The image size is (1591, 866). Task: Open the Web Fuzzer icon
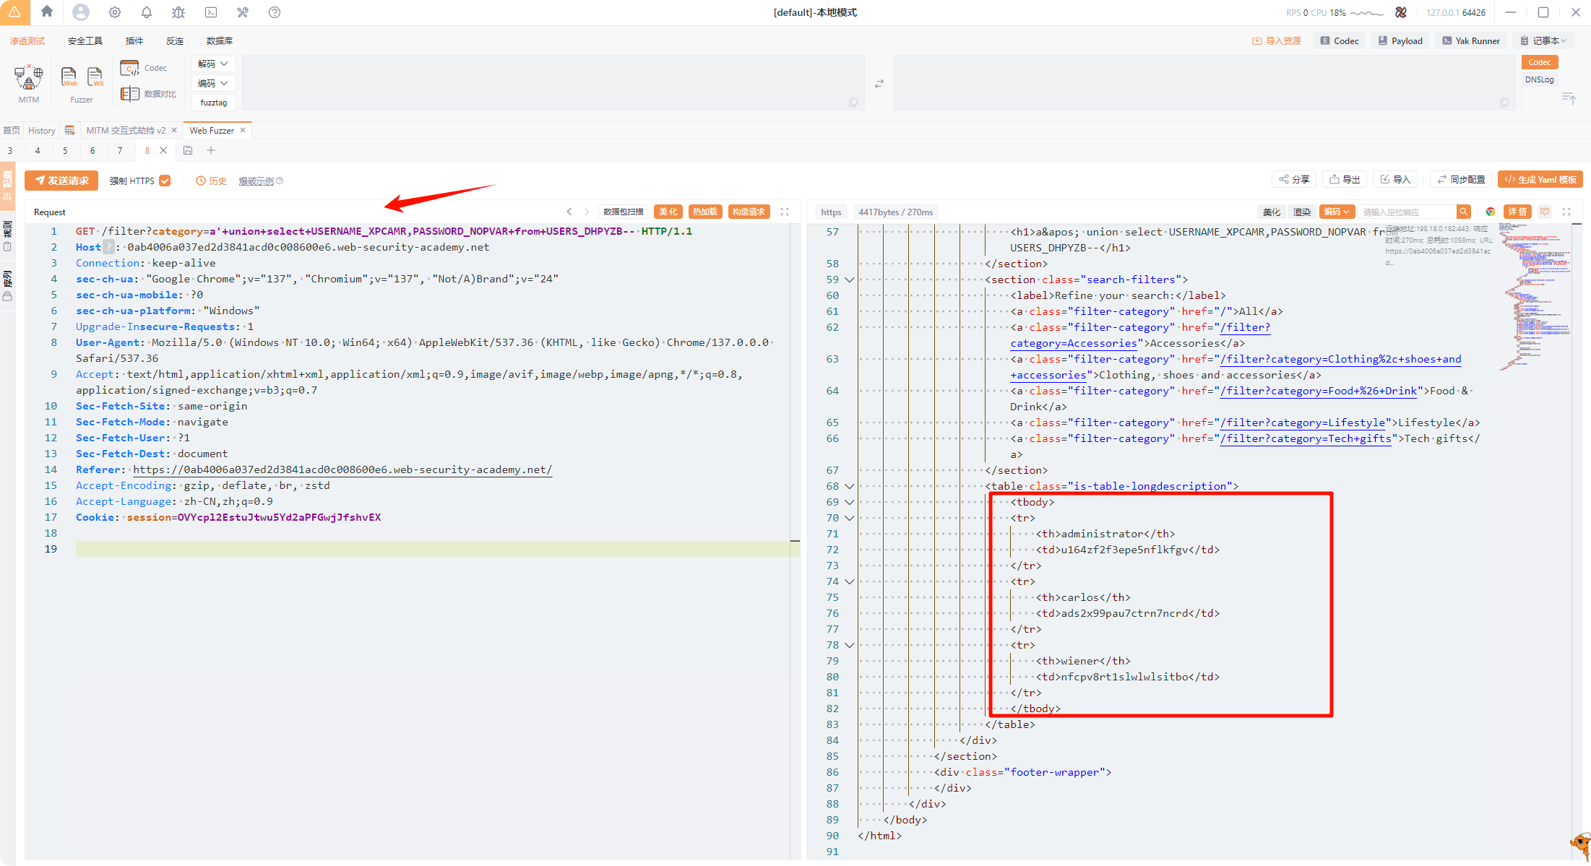tap(69, 77)
